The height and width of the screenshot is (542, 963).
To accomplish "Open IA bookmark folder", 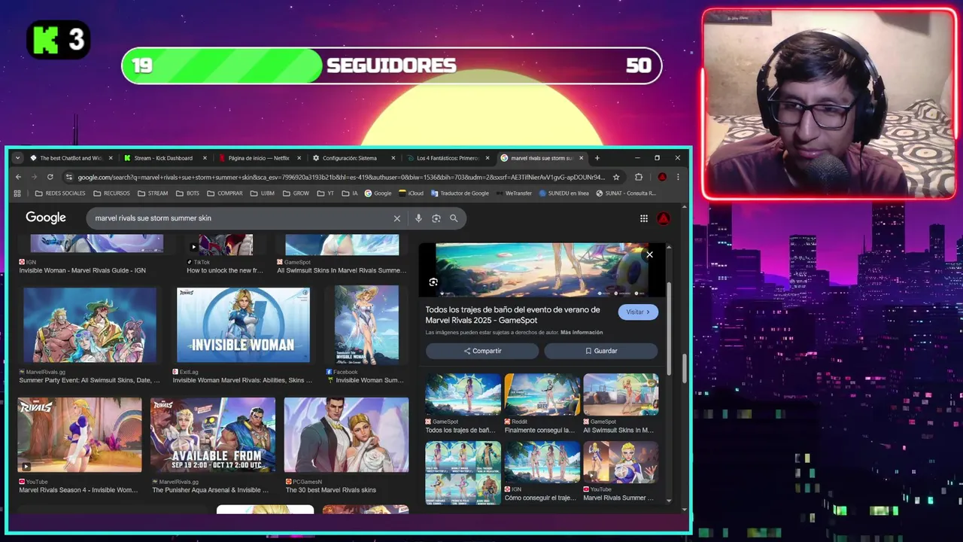I will pyautogui.click(x=350, y=193).
